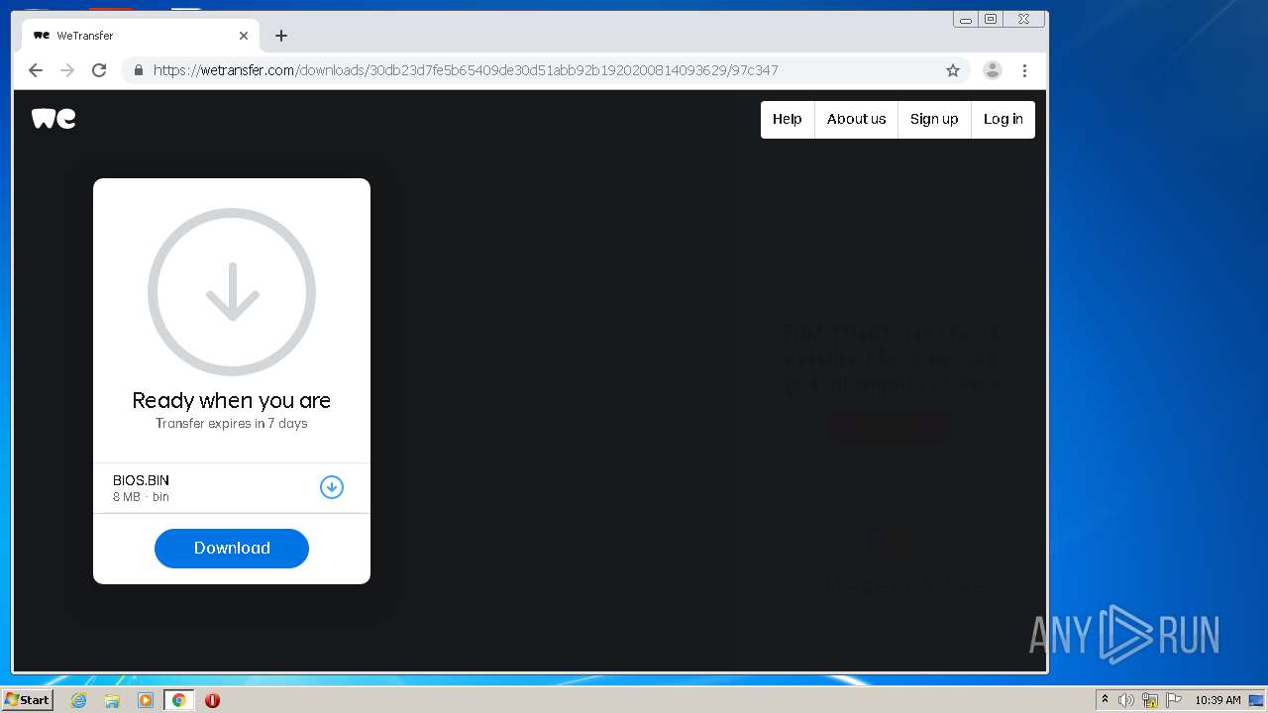Reload the WeTransfer page
Image resolution: width=1268 pixels, height=713 pixels.
99,70
